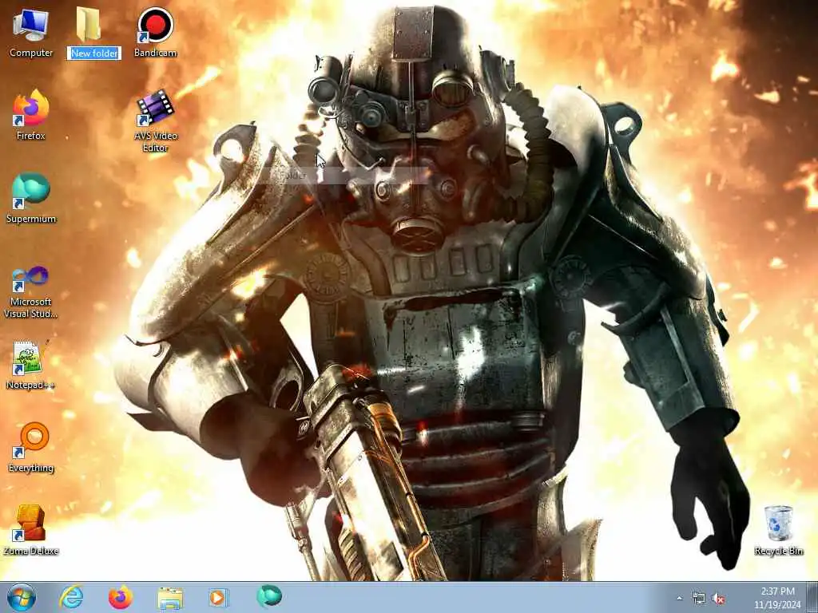Open the Windows Start menu
The image size is (818, 613).
(21, 597)
